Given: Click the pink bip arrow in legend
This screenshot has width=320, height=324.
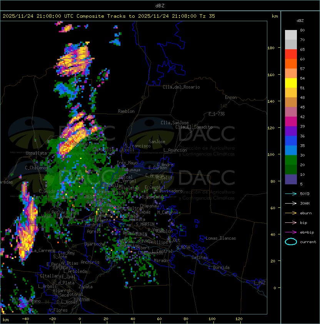Looking at the screenshot, I should (x=291, y=223).
